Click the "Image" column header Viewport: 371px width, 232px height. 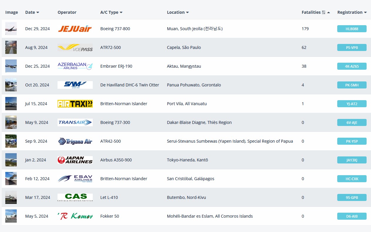(11, 12)
